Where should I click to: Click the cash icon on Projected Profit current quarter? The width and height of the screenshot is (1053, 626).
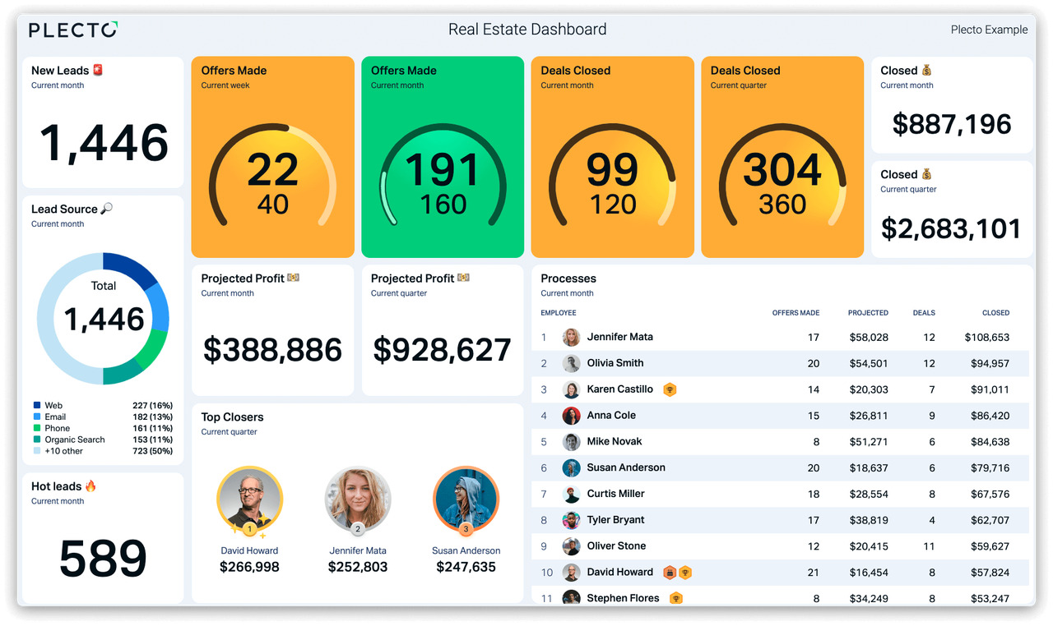point(463,278)
